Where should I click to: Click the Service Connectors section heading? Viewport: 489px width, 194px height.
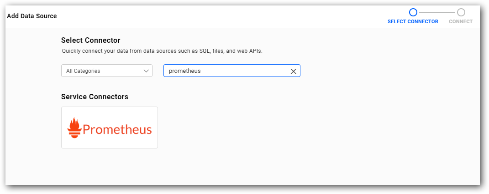(x=95, y=97)
